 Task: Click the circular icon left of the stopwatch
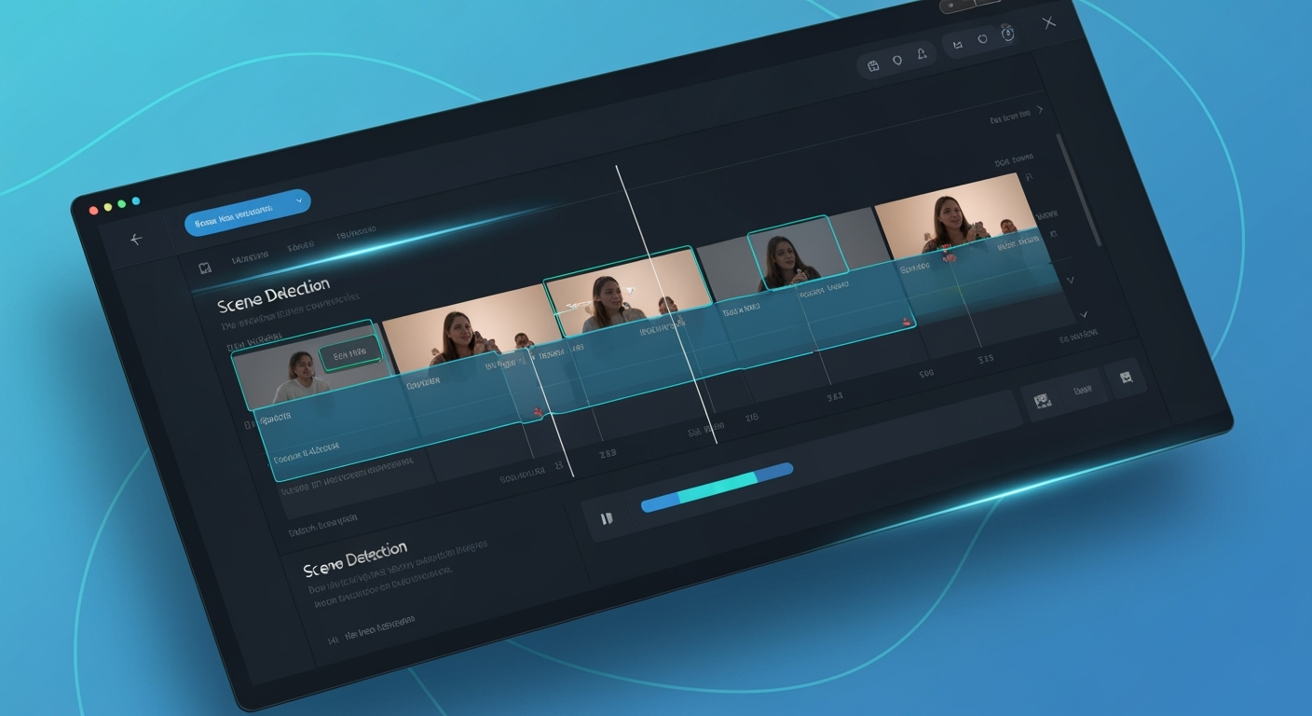click(982, 39)
